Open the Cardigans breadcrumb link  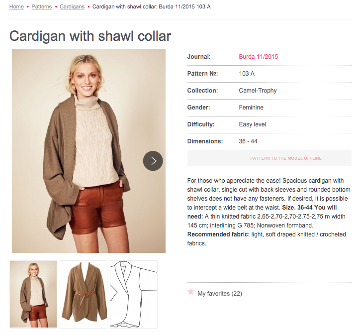72,6
